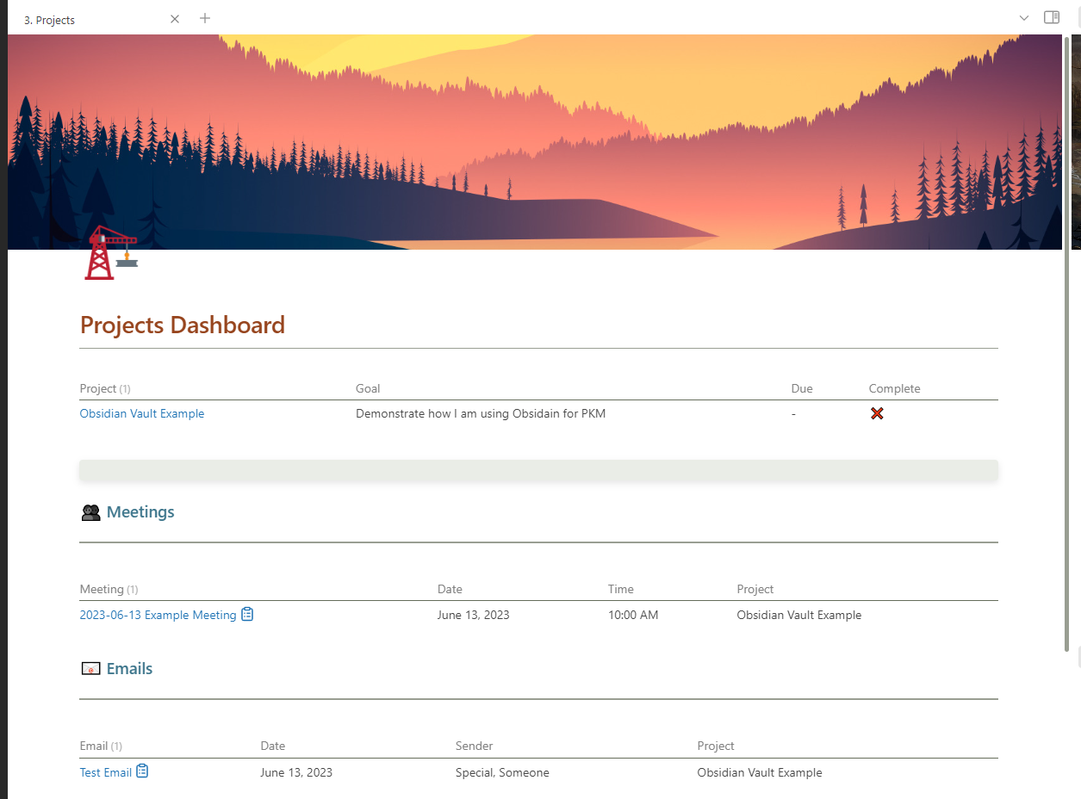Viewport: 1081px width, 799px height.
Task: Click the crane icon above Projects Dashboard
Action: tap(111, 252)
